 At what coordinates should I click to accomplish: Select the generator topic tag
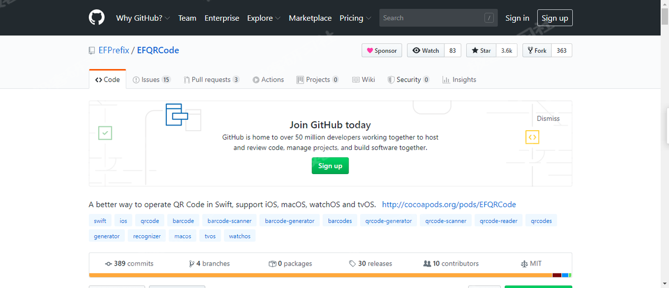(x=107, y=236)
